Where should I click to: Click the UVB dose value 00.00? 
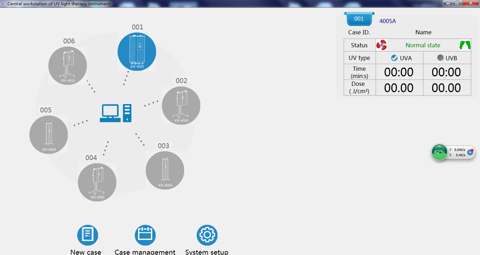[x=446, y=88]
